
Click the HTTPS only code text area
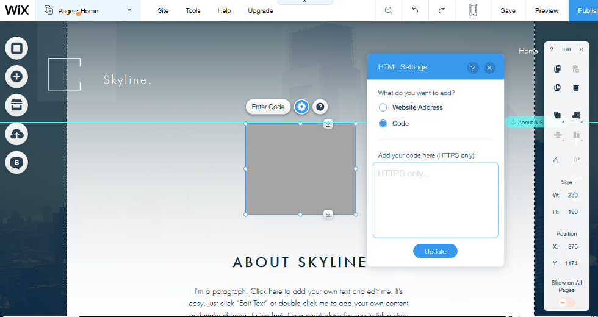[x=435, y=200]
